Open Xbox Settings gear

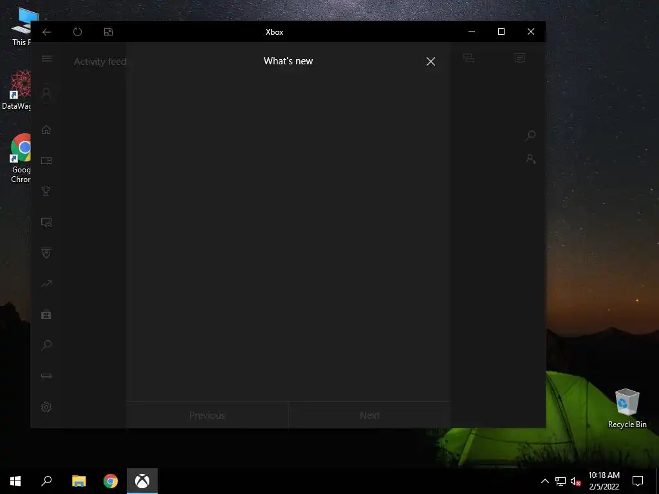click(46, 407)
